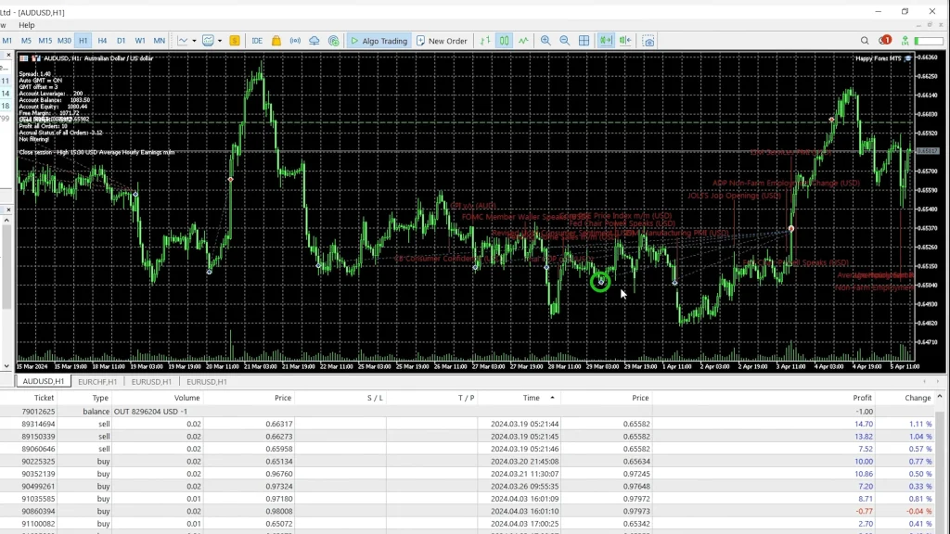Click the search magnifier in top right
This screenshot has width=950, height=534.
[x=866, y=41]
